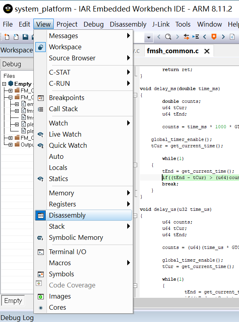Click the Terminal I/O console icon
Viewport: 239px width, 322px height.
(41, 252)
